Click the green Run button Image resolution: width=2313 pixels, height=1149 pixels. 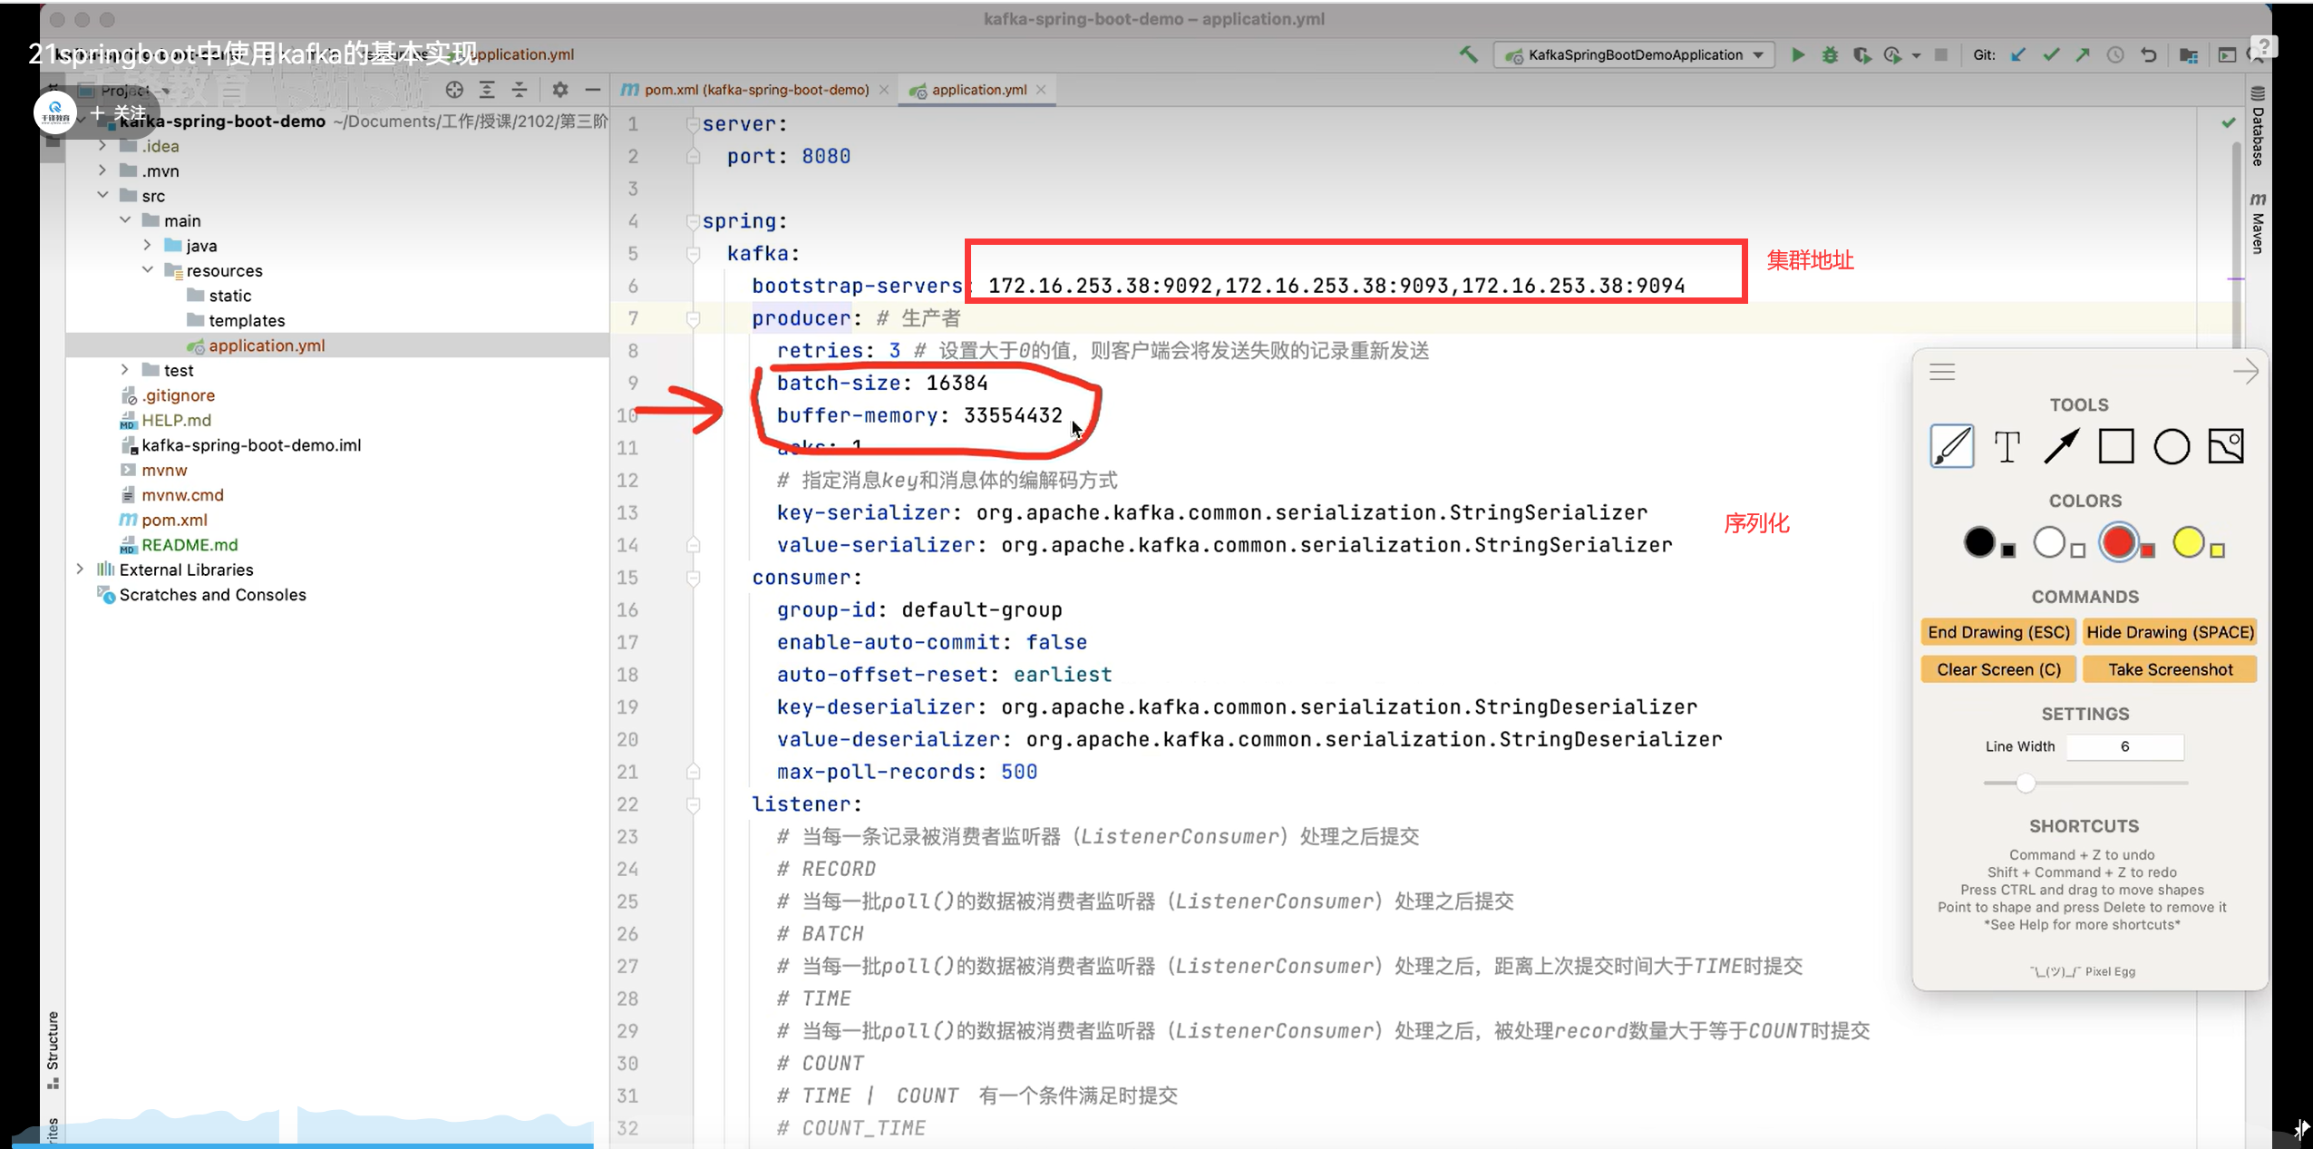pos(1797,54)
